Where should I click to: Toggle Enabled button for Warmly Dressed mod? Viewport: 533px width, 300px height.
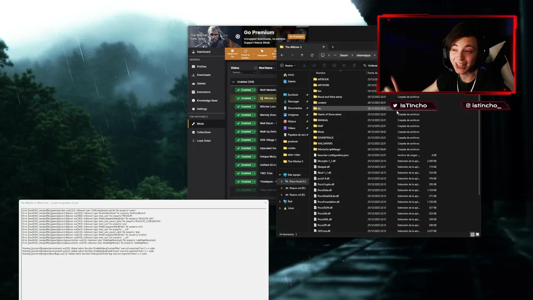point(244,115)
